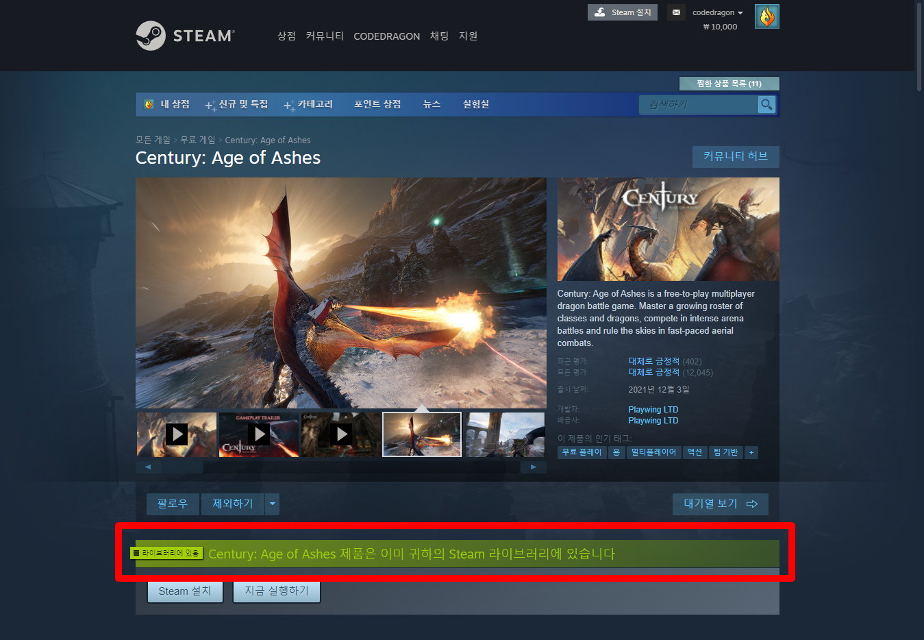Click the 무료 플레이 tag
Screen dimensions: 924x640
pos(582,452)
